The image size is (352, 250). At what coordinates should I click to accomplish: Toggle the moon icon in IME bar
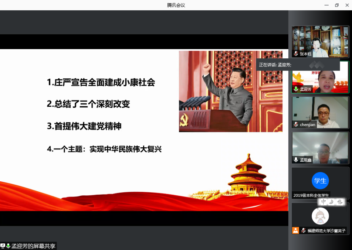(x=332, y=202)
